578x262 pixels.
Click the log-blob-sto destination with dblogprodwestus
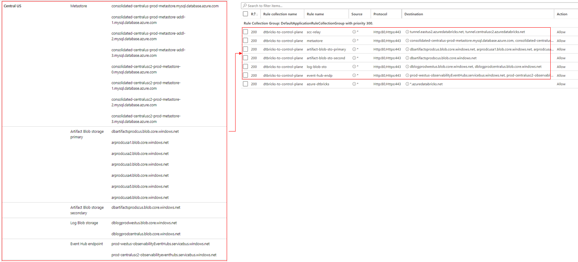pyautogui.click(x=476, y=67)
